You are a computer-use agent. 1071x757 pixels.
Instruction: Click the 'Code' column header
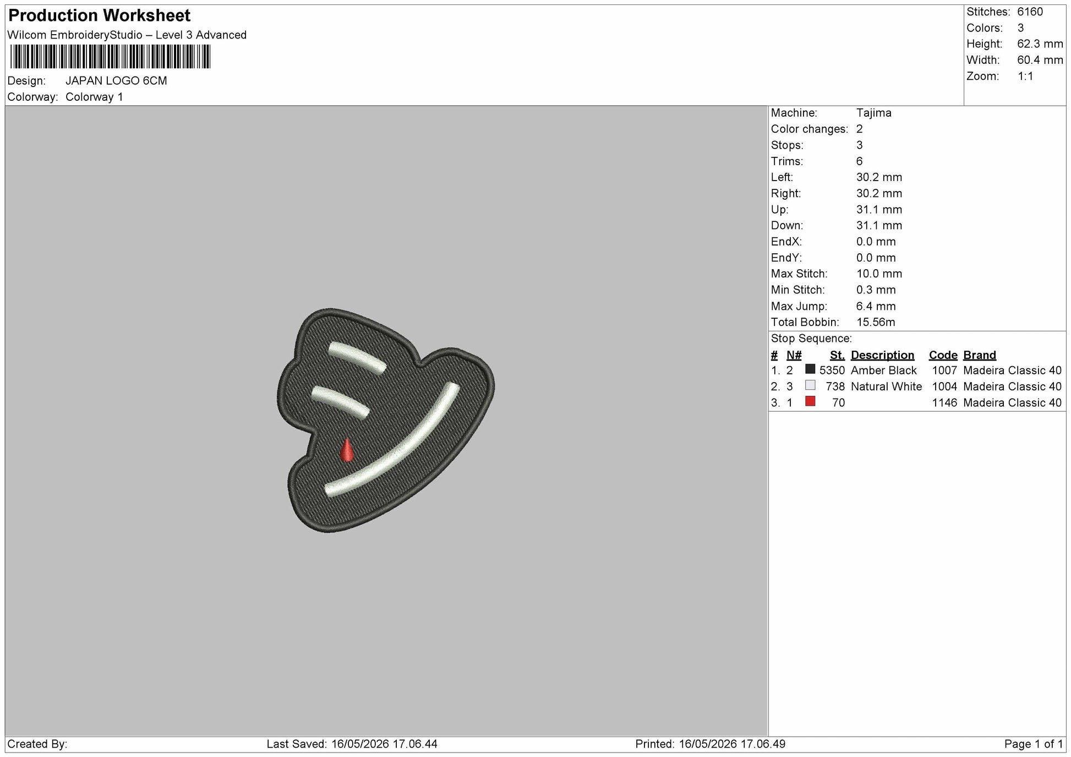(x=943, y=355)
